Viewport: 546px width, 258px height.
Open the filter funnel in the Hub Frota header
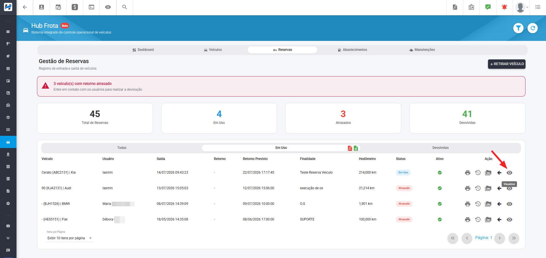pyautogui.click(x=518, y=28)
